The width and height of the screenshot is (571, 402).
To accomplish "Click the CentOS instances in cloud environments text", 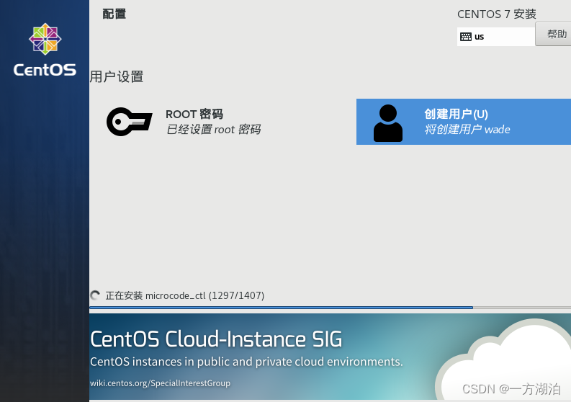I will point(246,362).
